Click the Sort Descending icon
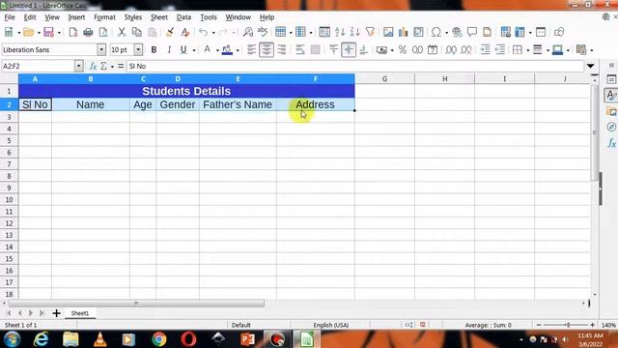Viewport: 618px width, 348px height. point(354,32)
